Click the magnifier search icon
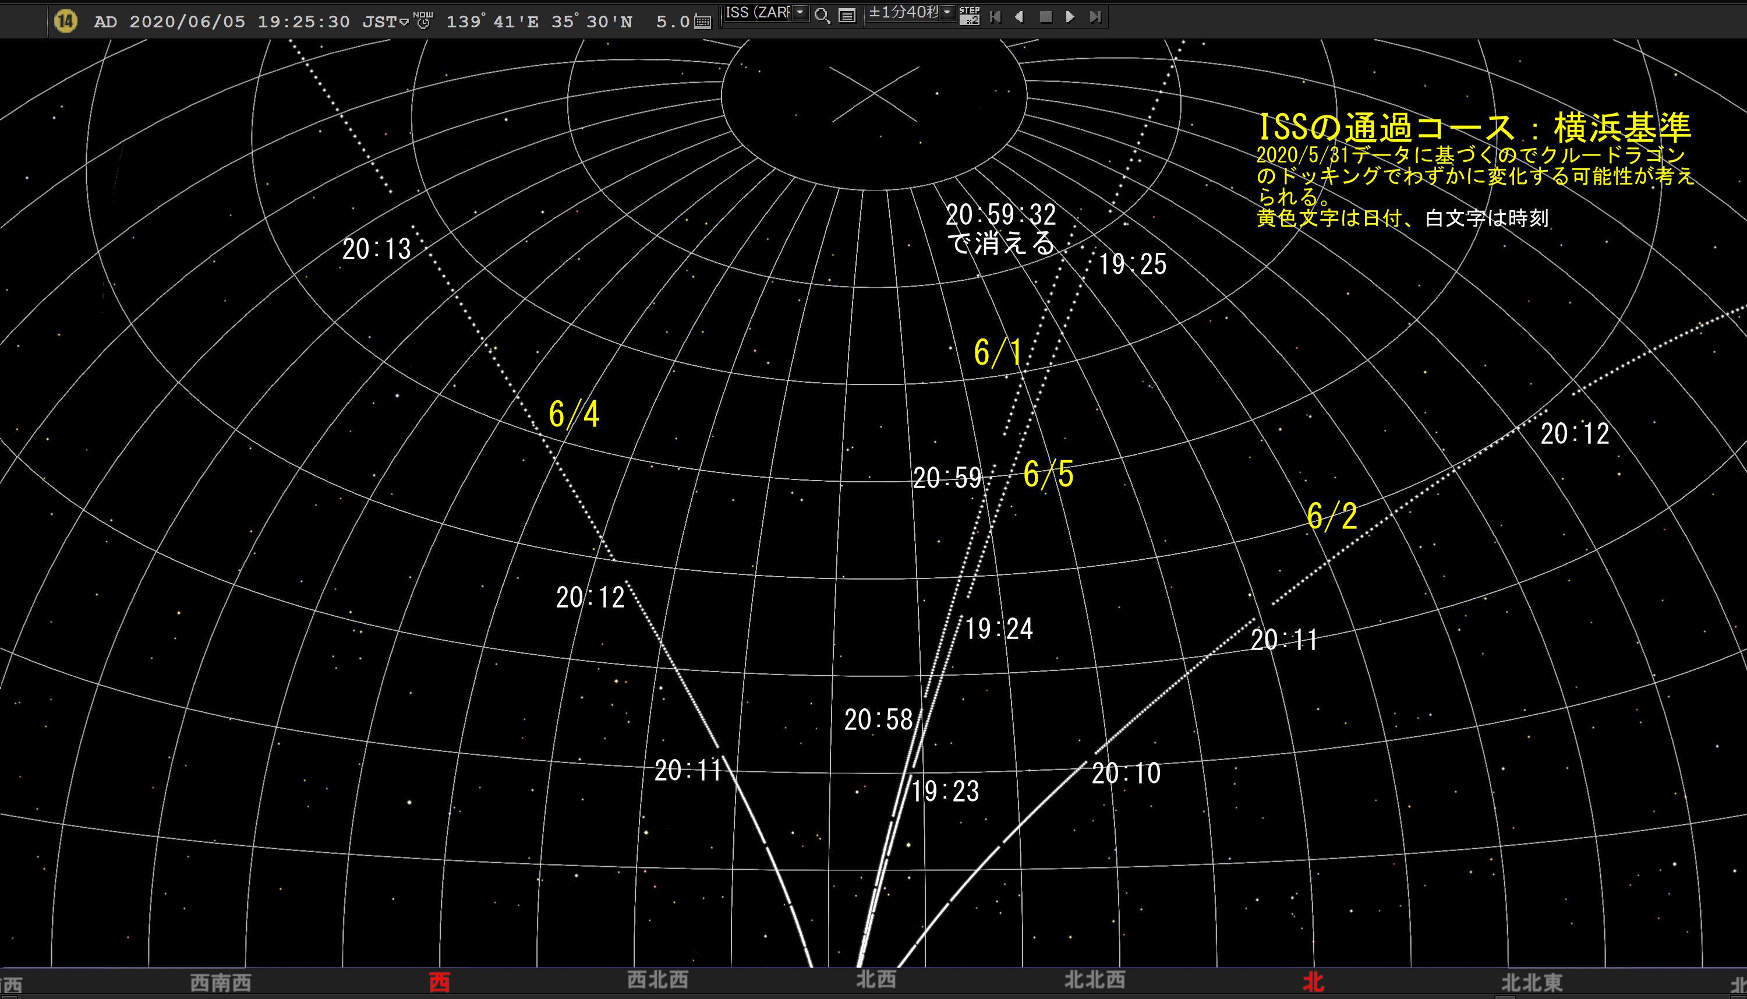The height and width of the screenshot is (999, 1747). tap(822, 16)
